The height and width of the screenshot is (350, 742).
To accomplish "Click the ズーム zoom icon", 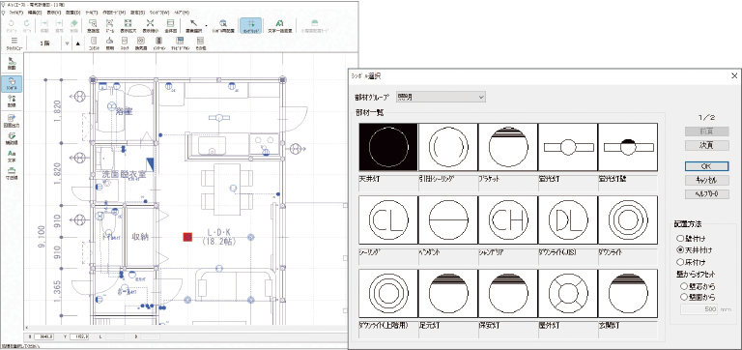I will tap(109, 23).
